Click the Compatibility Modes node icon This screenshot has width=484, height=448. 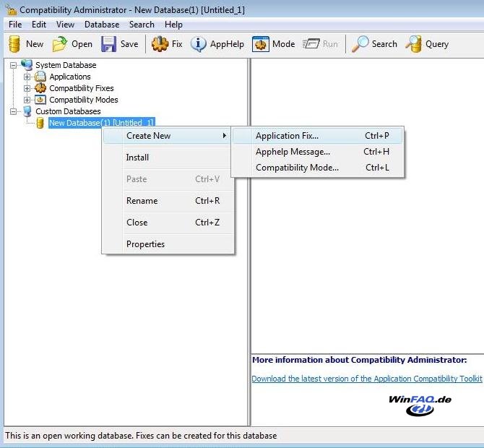[40, 100]
